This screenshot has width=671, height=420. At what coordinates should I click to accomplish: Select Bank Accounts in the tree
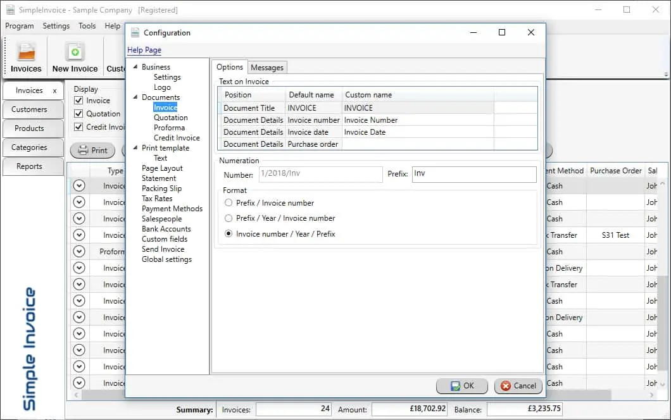[x=166, y=229]
